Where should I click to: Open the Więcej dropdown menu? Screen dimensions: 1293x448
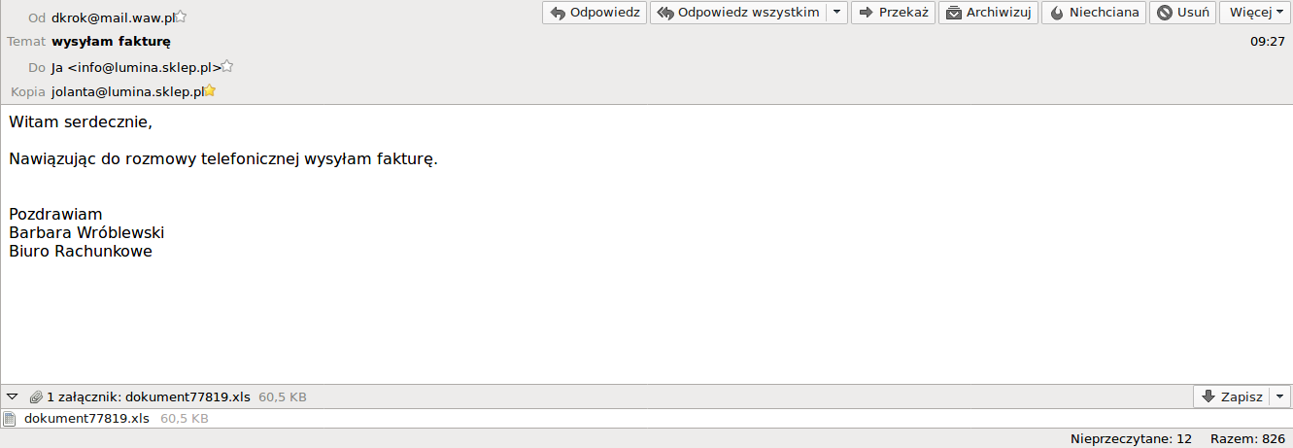[x=1256, y=13]
